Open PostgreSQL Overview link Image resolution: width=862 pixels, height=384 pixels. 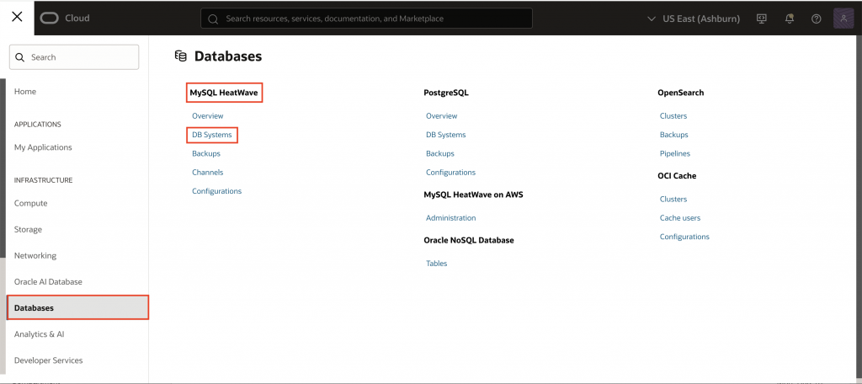[x=441, y=116]
